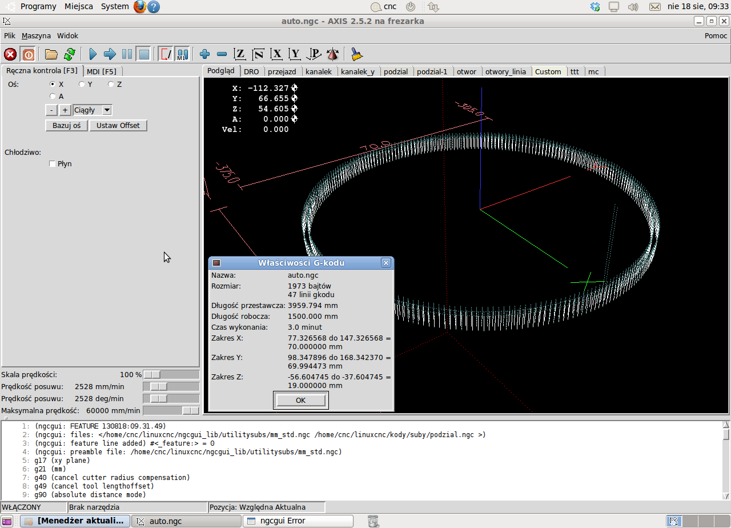Image resolution: width=731 pixels, height=528 pixels.
Task: Toggle the Emergency Stop button
Action: coord(10,54)
